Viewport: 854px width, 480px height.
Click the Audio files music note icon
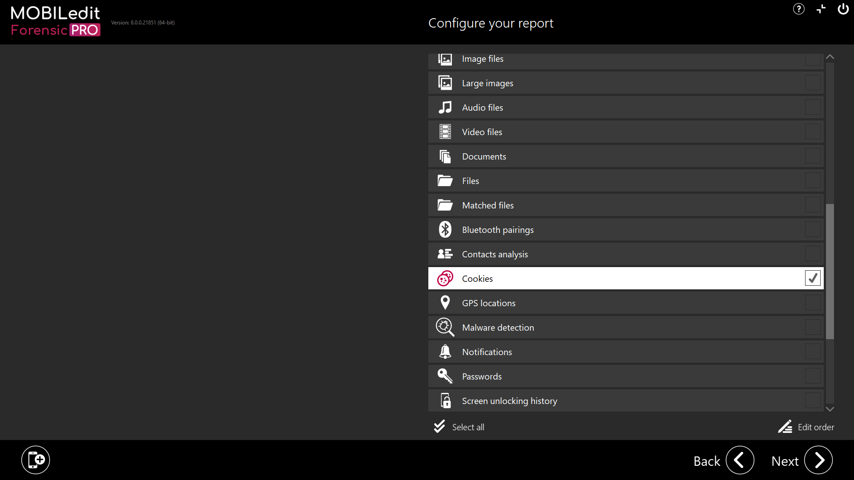pyautogui.click(x=445, y=108)
